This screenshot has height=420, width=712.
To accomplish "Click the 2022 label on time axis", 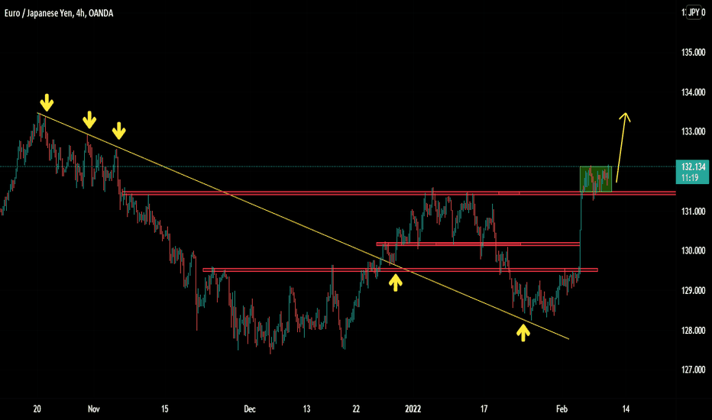I will tap(413, 409).
